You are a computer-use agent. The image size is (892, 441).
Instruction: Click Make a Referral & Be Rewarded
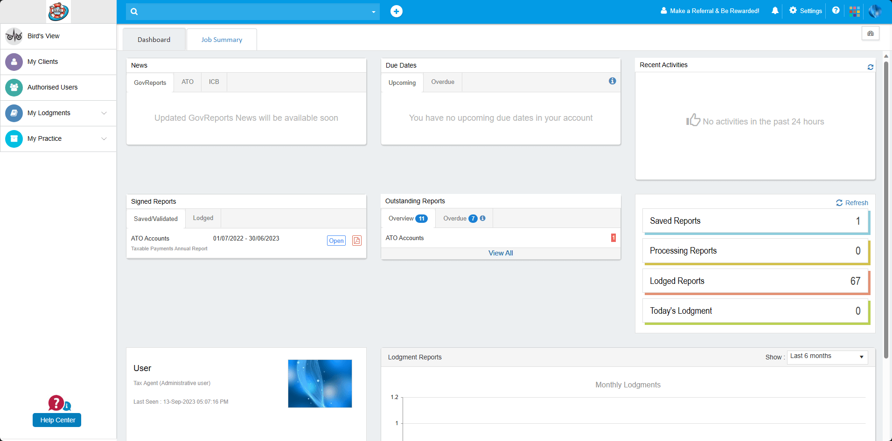pos(710,11)
